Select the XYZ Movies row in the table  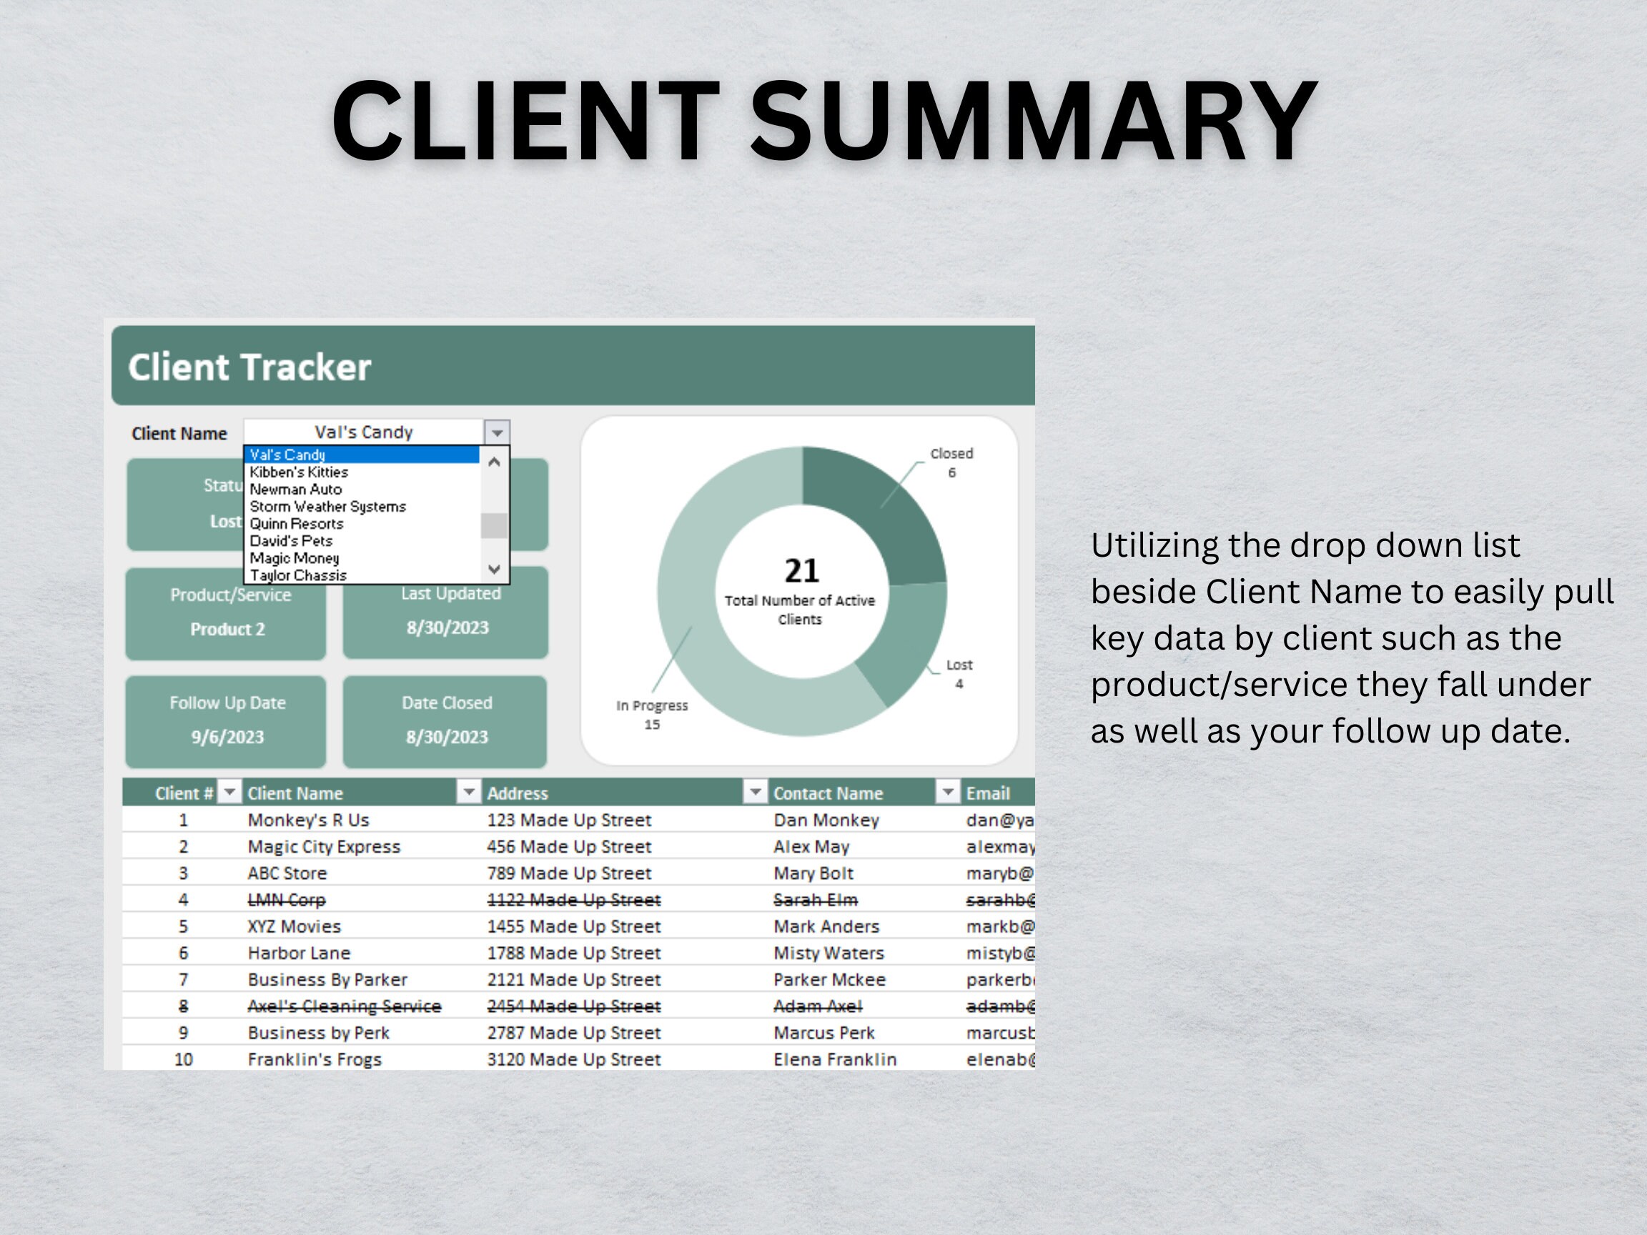(x=295, y=926)
